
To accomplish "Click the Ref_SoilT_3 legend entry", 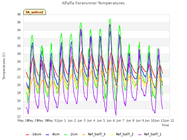I will [94, 134].
